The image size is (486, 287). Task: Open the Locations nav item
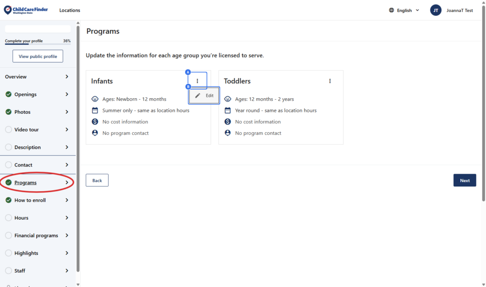pyautogui.click(x=70, y=10)
